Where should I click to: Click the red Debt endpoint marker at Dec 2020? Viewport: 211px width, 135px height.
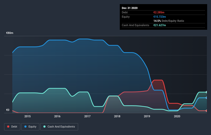coord(207,111)
